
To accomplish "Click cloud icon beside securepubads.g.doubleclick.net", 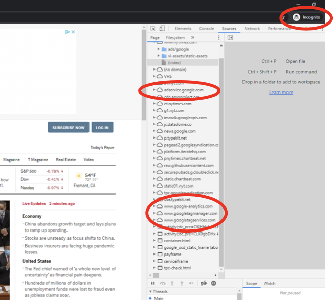I will click(160, 172).
